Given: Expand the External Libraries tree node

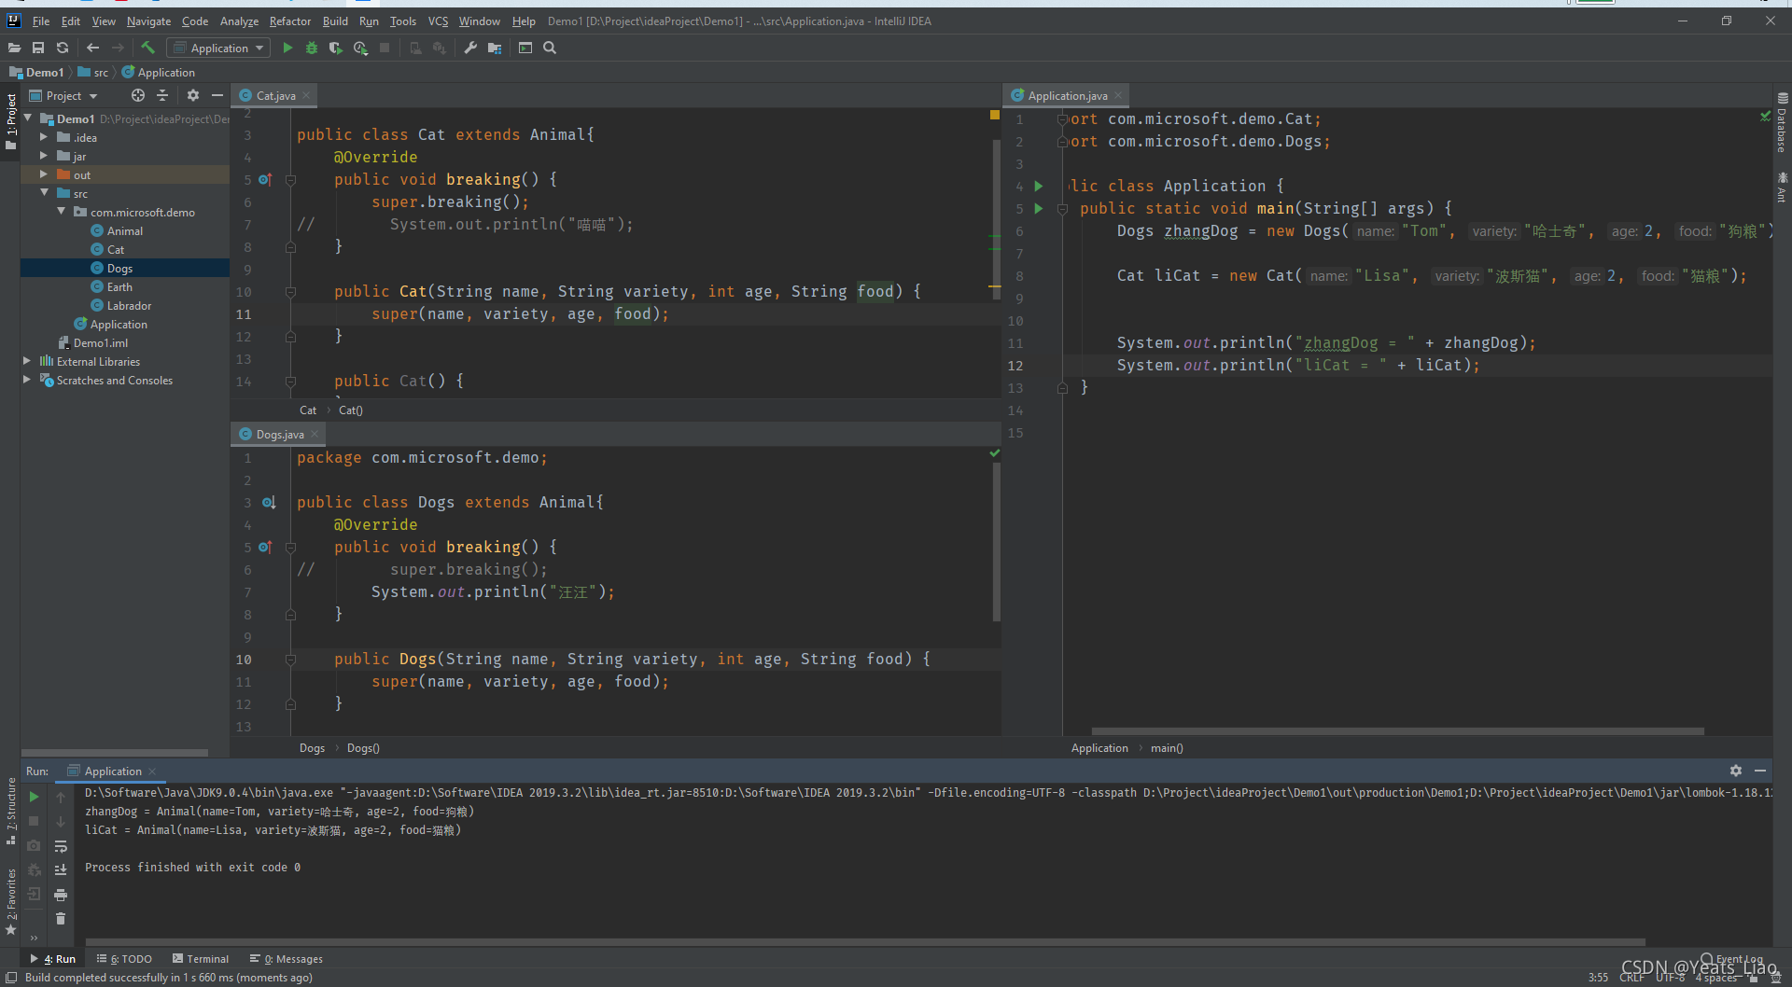Looking at the screenshot, I should (x=27, y=361).
